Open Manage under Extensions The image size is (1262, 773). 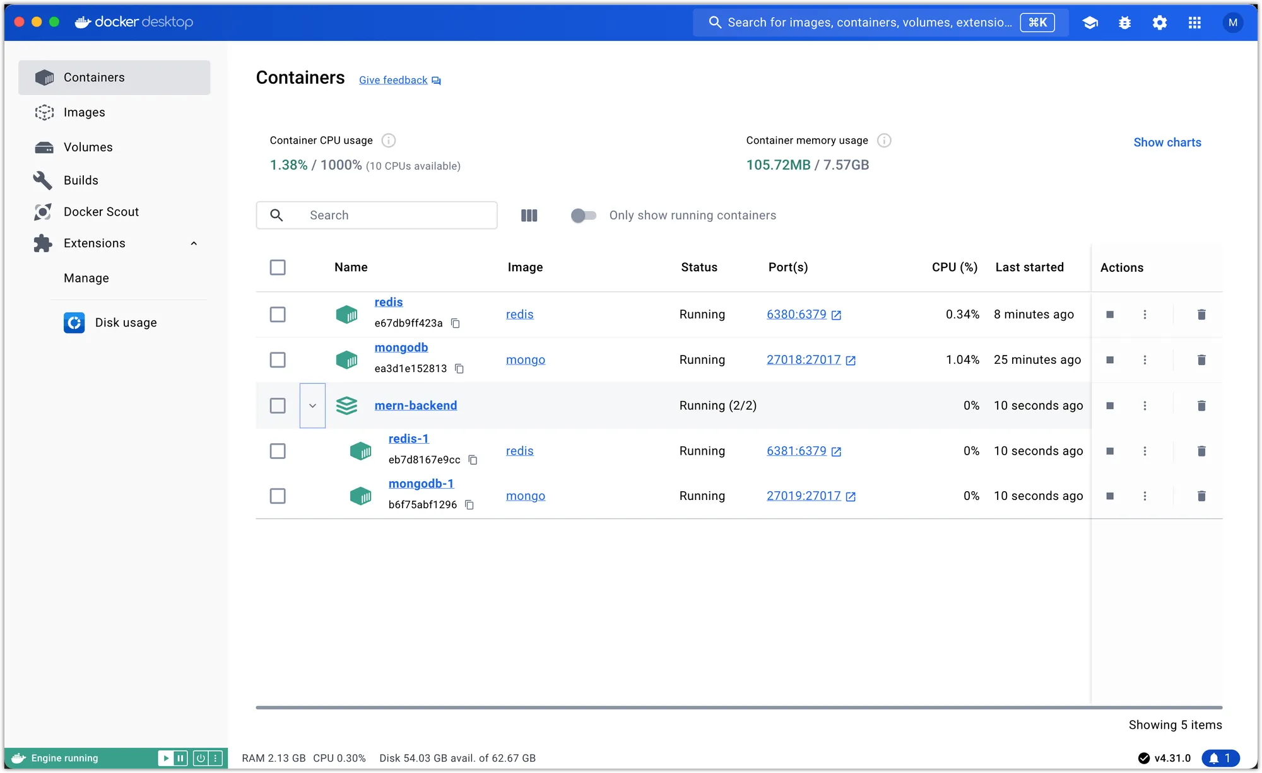point(86,278)
